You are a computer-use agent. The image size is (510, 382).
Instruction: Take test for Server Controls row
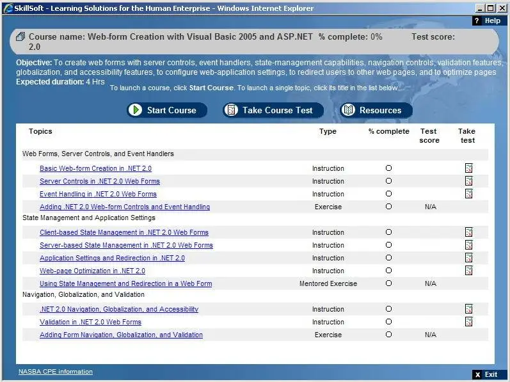(x=468, y=180)
